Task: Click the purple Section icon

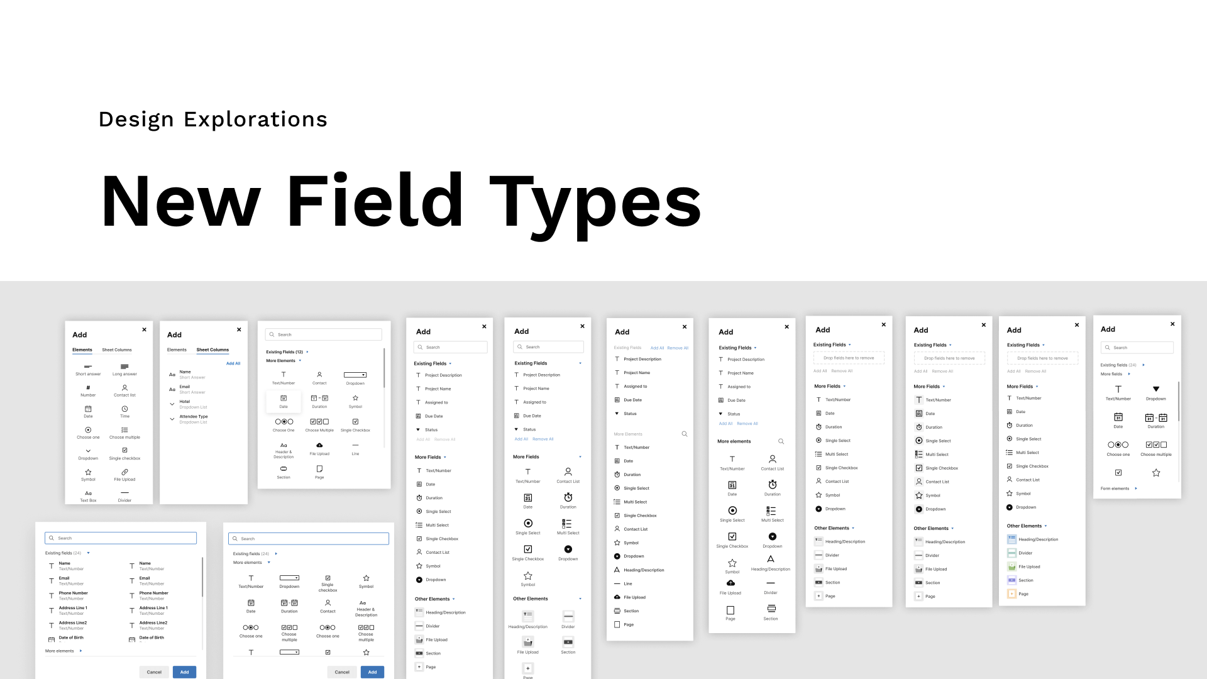Action: pyautogui.click(x=1011, y=580)
